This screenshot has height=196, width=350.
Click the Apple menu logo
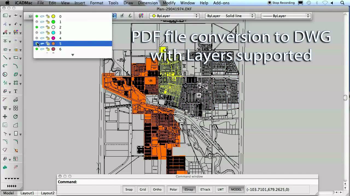[x=7, y=3]
